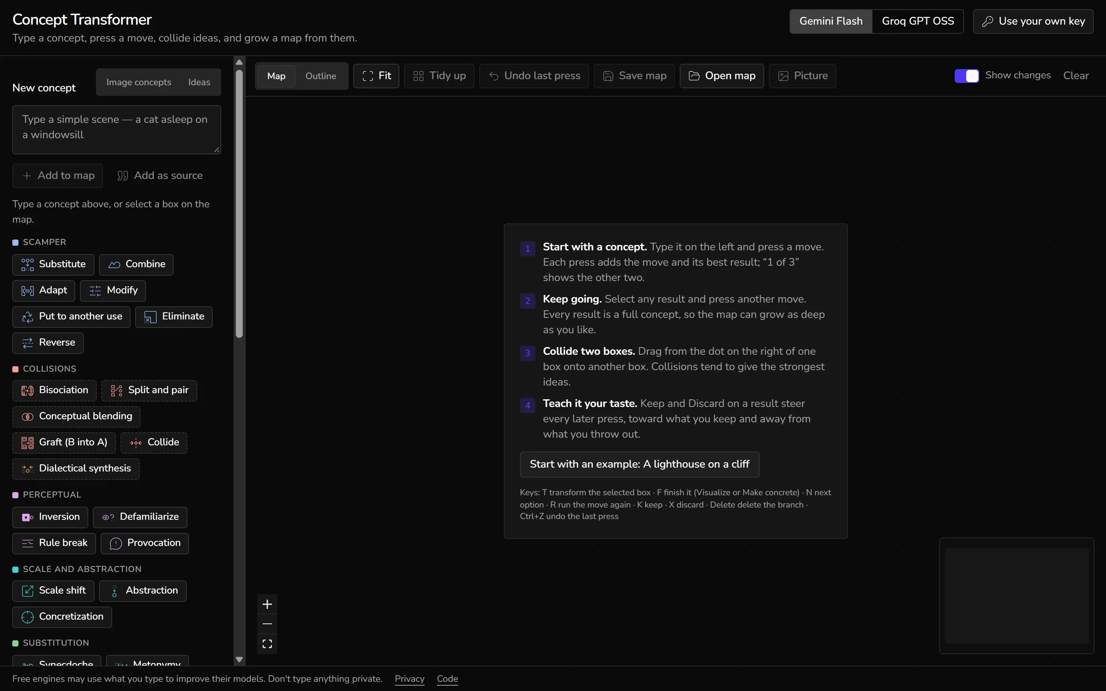Click Open map in toolbar
The image size is (1106, 691).
[x=722, y=76]
